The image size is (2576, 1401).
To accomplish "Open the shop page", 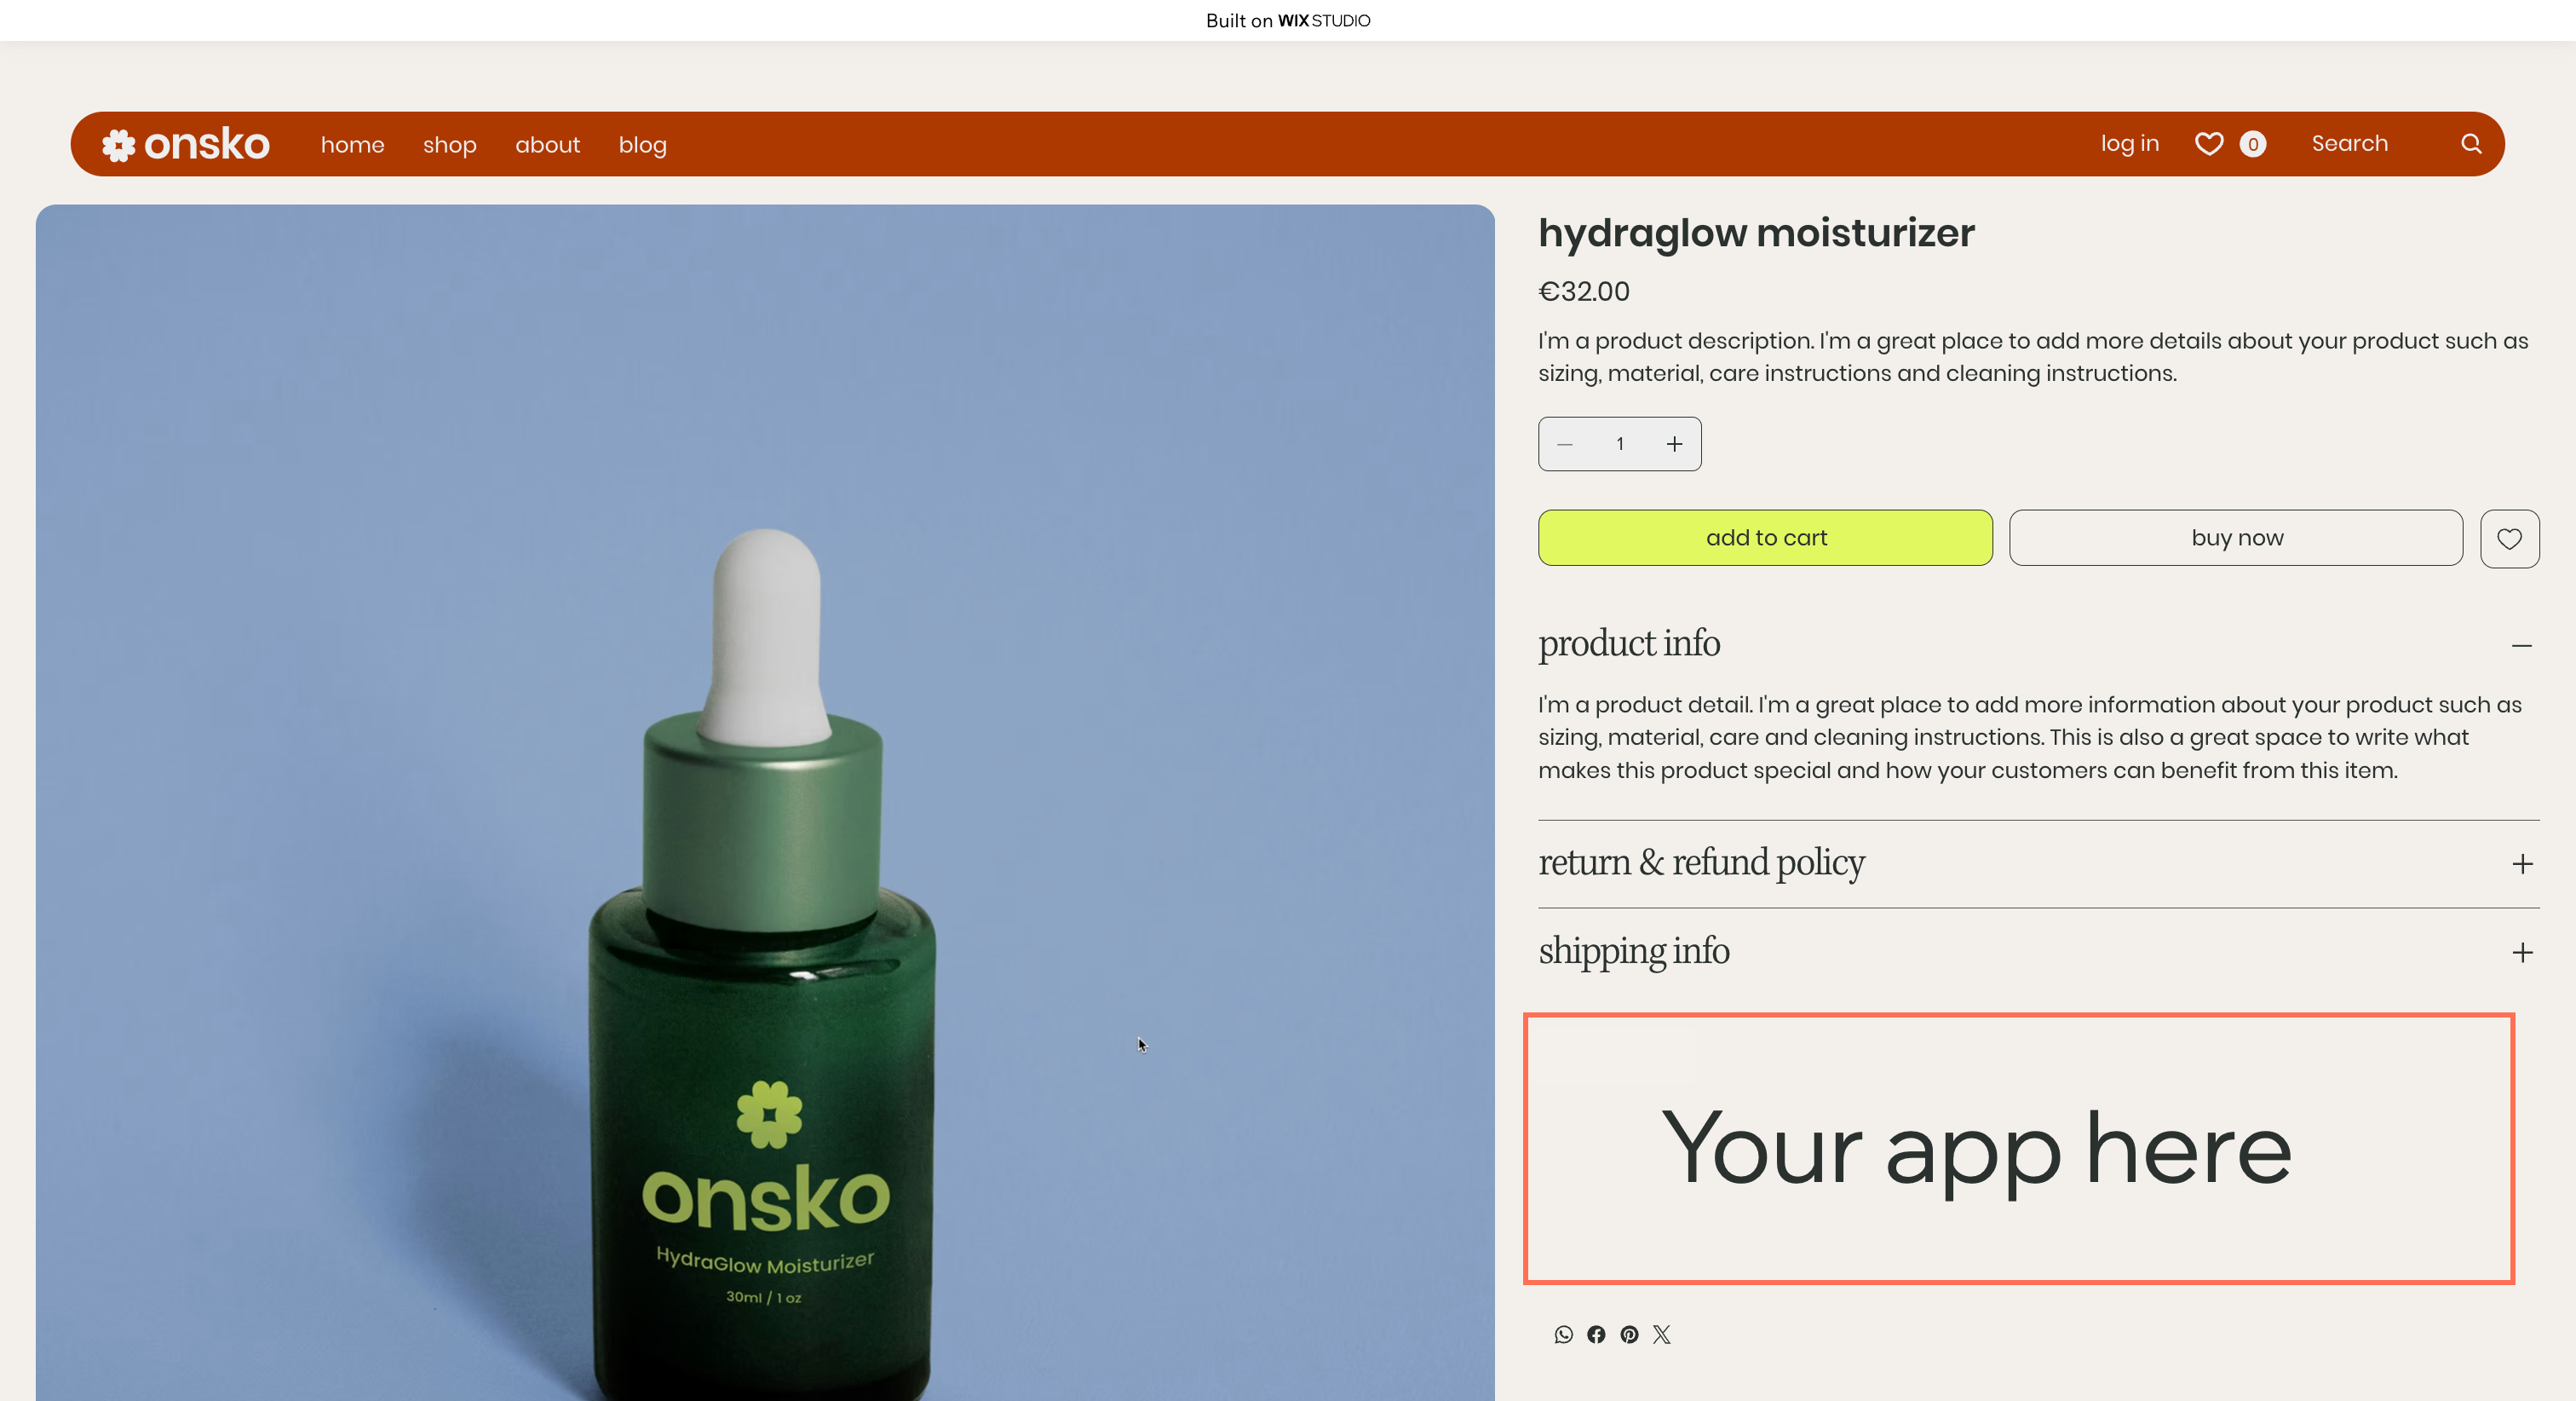I will [x=449, y=144].
